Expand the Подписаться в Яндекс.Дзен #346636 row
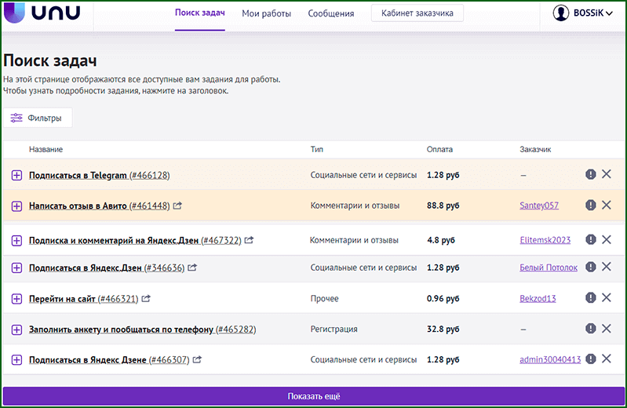The height and width of the screenshot is (408, 627). coord(16,268)
